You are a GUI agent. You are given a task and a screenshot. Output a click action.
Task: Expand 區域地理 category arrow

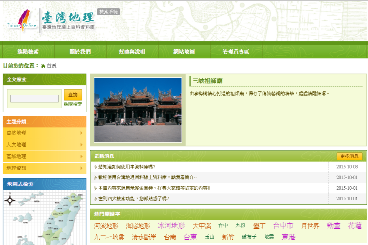[x=82, y=156]
